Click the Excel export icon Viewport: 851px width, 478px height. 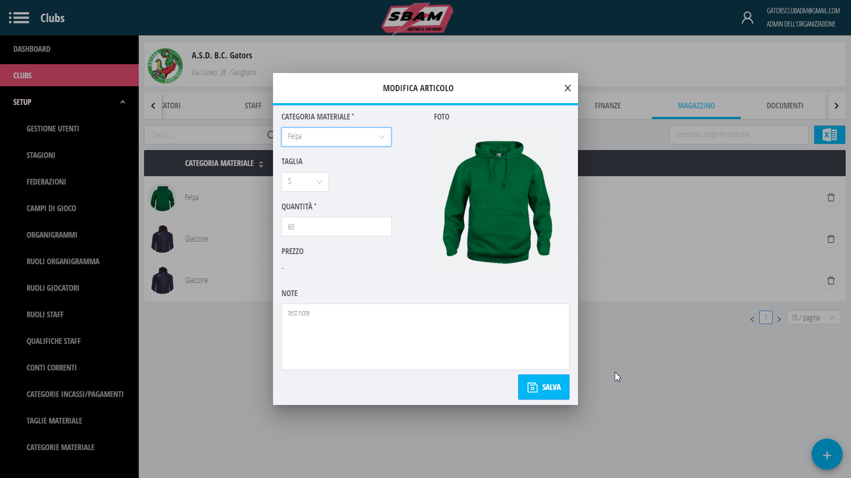point(829,135)
